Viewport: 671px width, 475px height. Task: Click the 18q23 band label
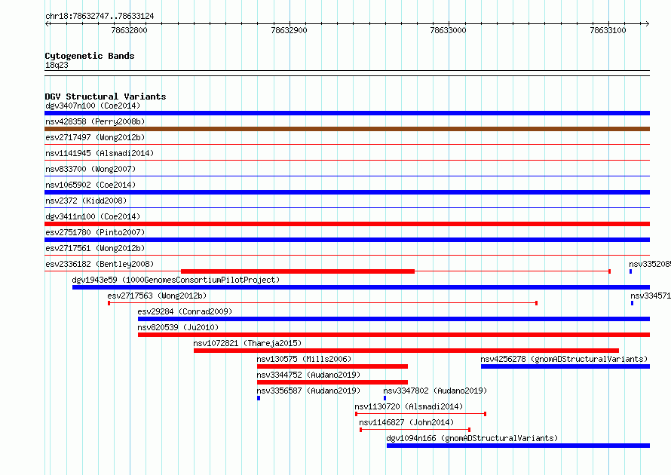coord(57,65)
